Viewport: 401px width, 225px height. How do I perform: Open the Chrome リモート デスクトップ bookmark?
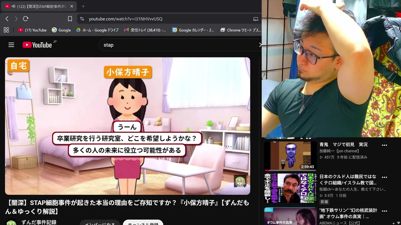point(241,30)
